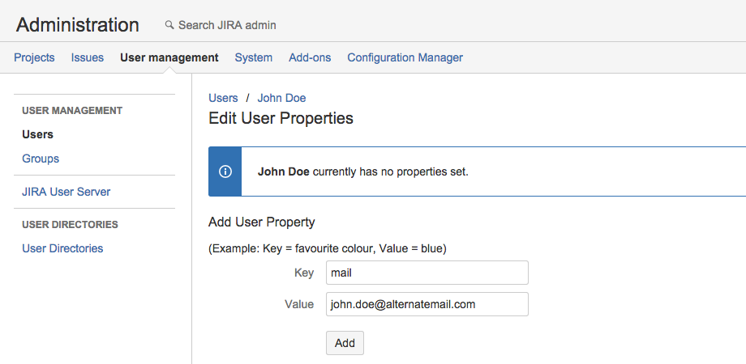This screenshot has width=746, height=364.
Task: Click the Users breadcrumb link
Action: point(223,98)
